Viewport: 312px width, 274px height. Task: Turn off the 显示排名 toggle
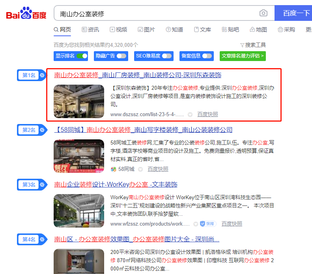82,56
